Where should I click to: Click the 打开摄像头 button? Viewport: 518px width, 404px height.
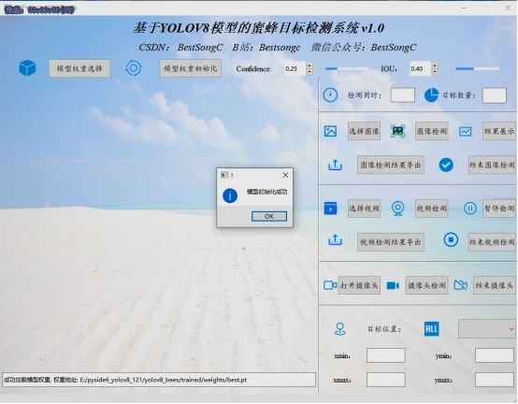[359, 285]
